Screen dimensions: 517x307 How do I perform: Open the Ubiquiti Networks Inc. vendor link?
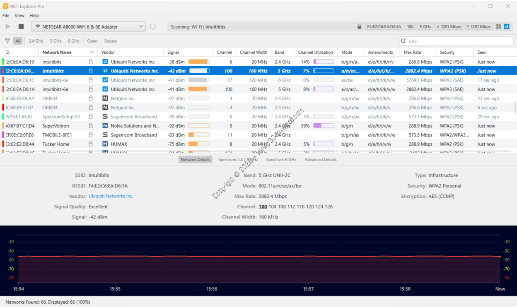(111, 196)
